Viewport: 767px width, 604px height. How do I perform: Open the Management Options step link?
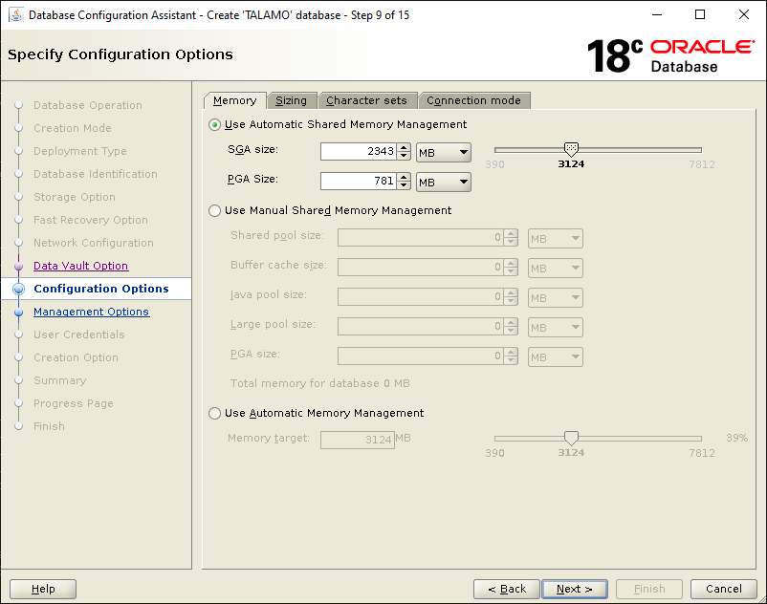tap(92, 312)
